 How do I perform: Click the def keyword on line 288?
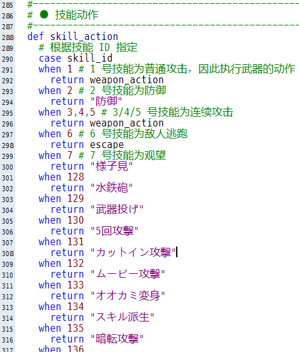click(35, 37)
